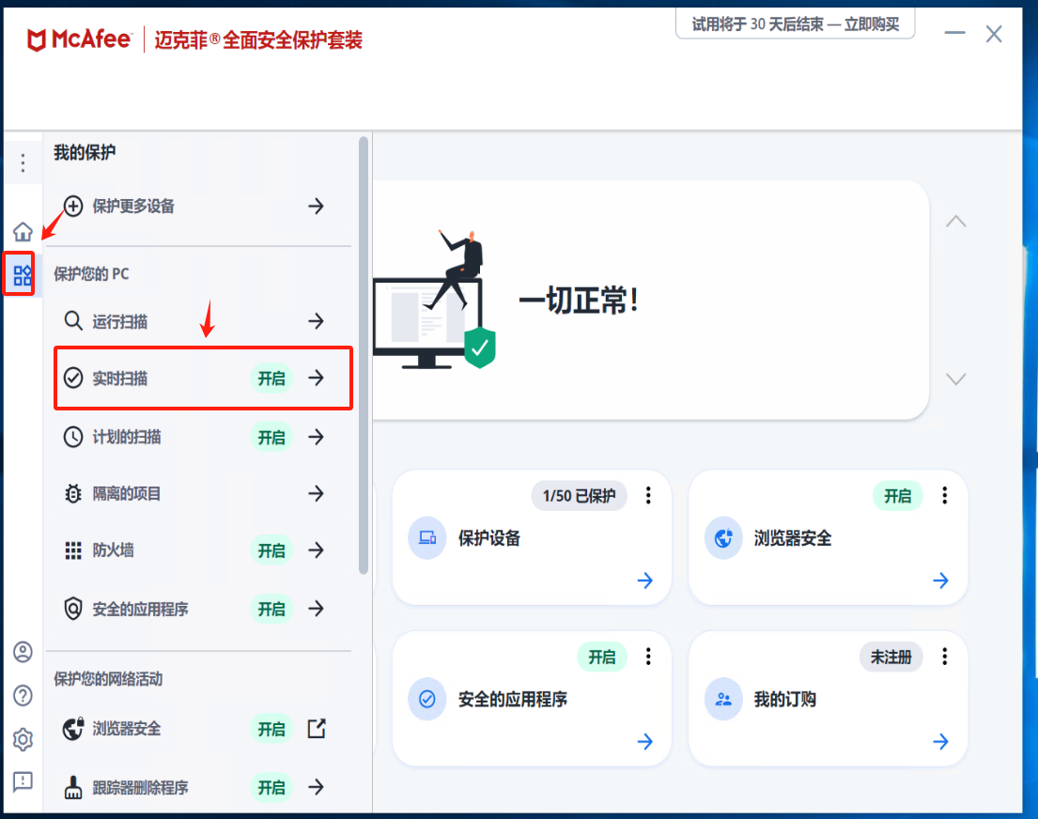Toggle 实时扫描 开启 status badge
This screenshot has width=1038, height=819.
click(x=271, y=379)
